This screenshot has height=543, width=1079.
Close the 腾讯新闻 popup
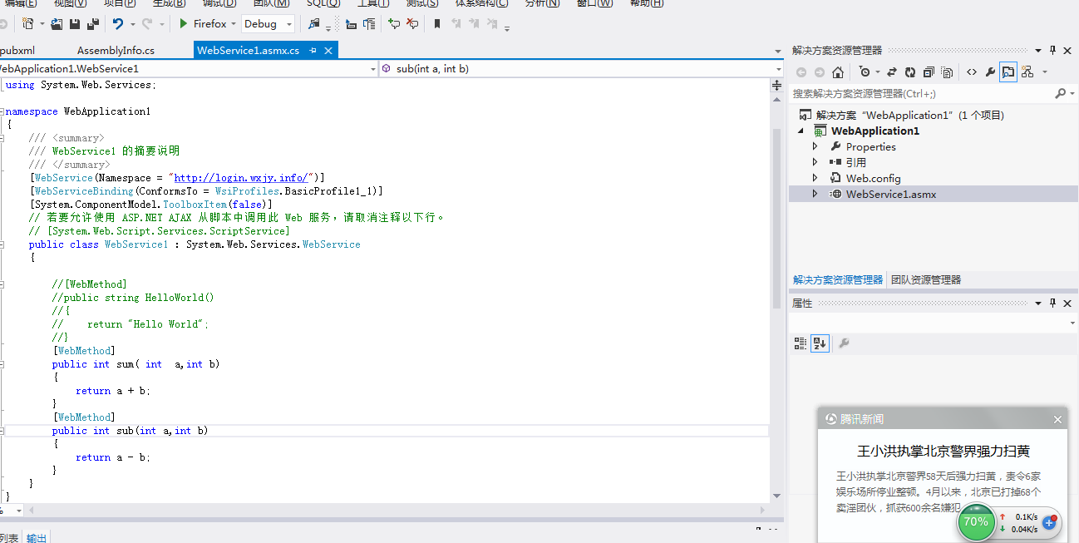pyautogui.click(x=1057, y=420)
